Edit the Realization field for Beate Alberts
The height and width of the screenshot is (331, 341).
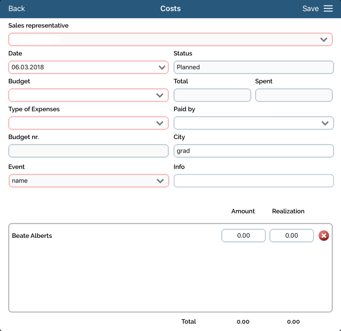(291, 236)
